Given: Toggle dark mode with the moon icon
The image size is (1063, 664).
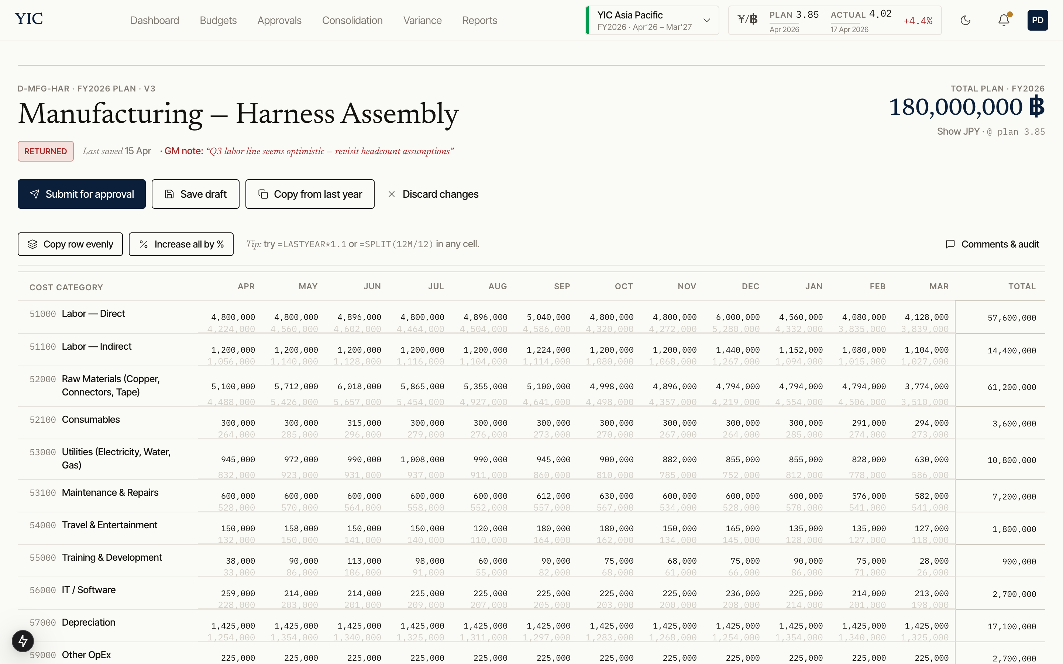Looking at the screenshot, I should (x=965, y=20).
